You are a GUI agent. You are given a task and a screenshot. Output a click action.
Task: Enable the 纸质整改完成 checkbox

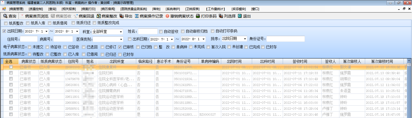pyautogui.click(x=94, y=23)
